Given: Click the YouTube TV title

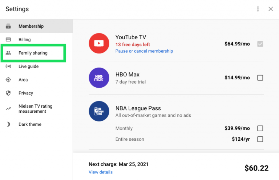Looking at the screenshot, I should click(x=131, y=37).
